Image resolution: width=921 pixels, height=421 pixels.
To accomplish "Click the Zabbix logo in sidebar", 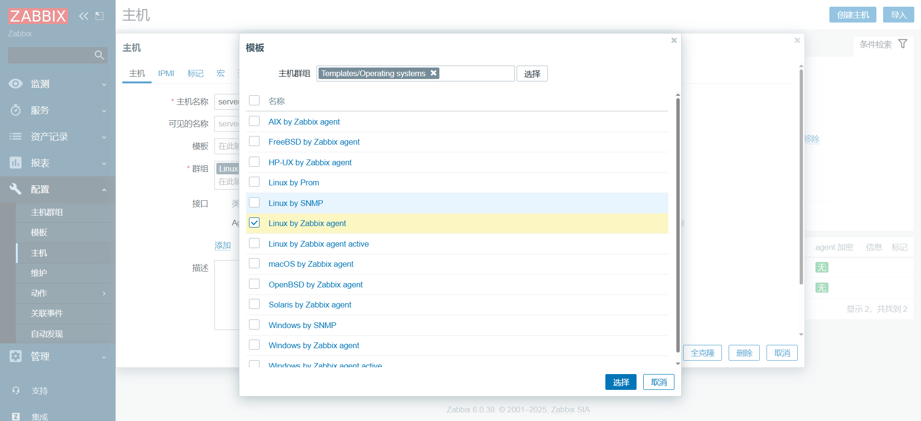I will point(38,16).
